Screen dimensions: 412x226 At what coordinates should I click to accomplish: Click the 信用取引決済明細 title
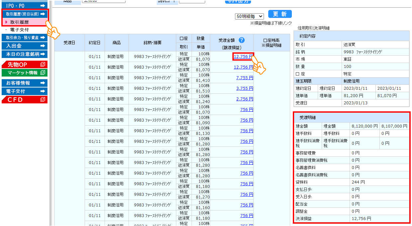click(314, 28)
